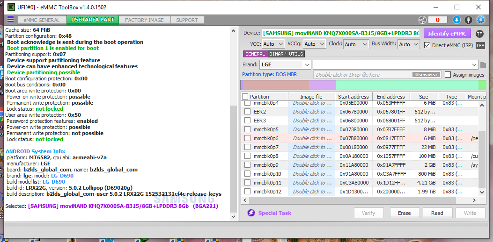Open the VCCq dropdown
Viewport: 493px width, 242px height.
(315, 44)
